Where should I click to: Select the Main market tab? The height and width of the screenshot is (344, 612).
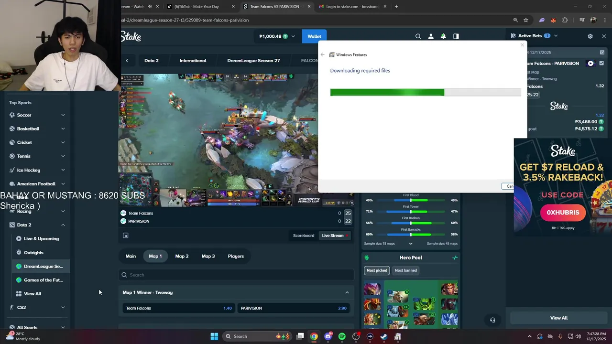point(131,256)
